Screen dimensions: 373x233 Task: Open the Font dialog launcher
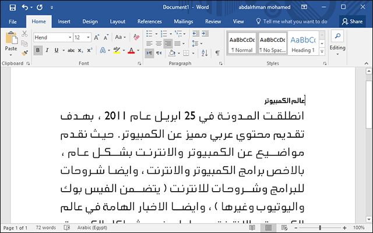[x=139, y=63]
